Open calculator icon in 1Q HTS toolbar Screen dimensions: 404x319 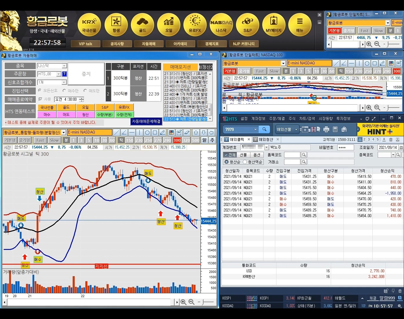coord(335,129)
